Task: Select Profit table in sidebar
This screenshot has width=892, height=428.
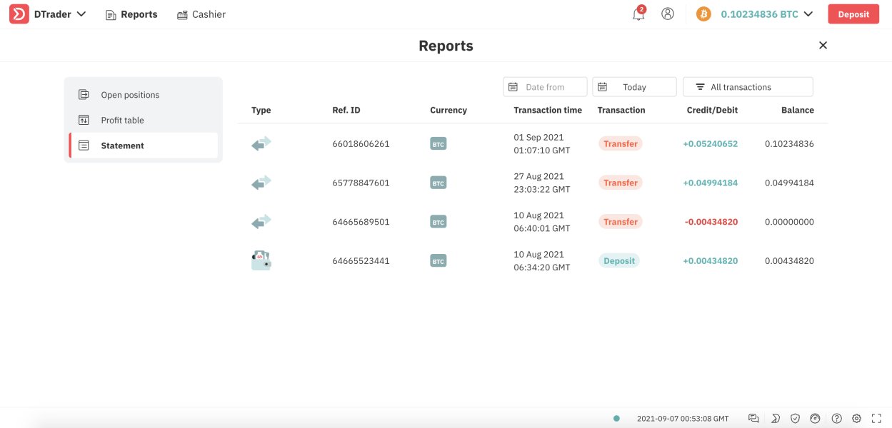Action: point(143,120)
